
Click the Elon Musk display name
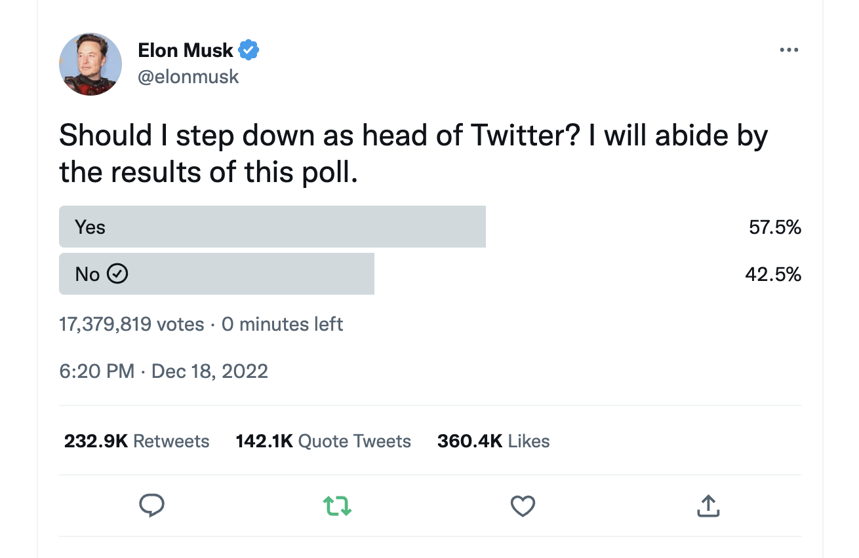pos(186,50)
